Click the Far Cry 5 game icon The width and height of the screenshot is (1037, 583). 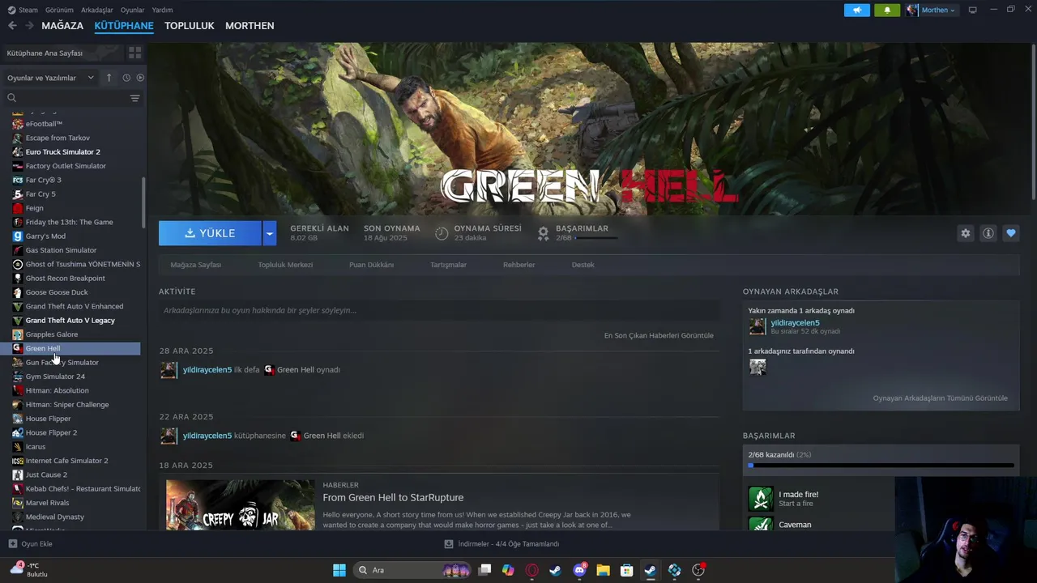[18, 194]
